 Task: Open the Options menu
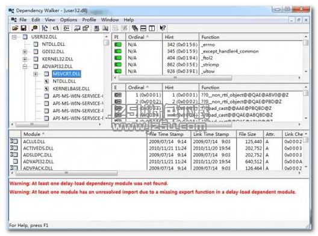[x=69, y=20]
